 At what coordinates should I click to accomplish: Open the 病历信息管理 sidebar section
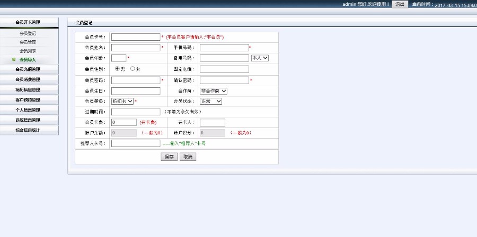[x=29, y=89]
